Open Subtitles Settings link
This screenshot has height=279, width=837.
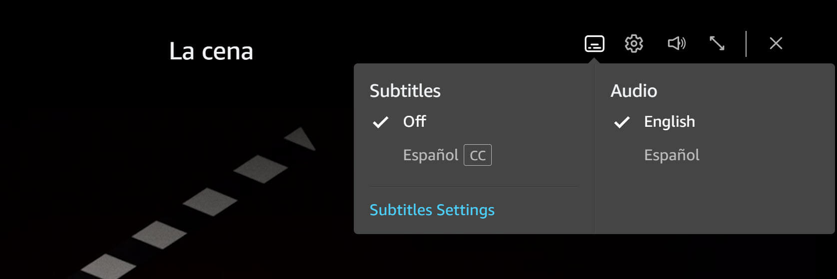tap(432, 210)
